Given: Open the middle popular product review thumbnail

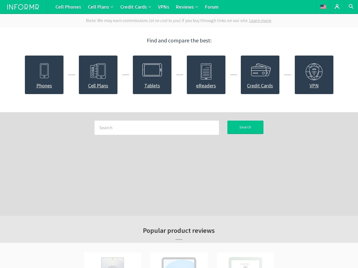Looking at the screenshot, I should (179, 262).
